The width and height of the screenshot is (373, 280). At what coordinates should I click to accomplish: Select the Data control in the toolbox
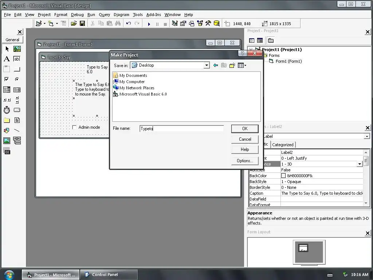click(17, 141)
